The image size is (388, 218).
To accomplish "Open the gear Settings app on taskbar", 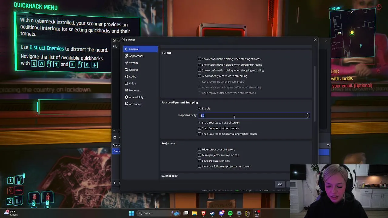I will pos(239,213).
